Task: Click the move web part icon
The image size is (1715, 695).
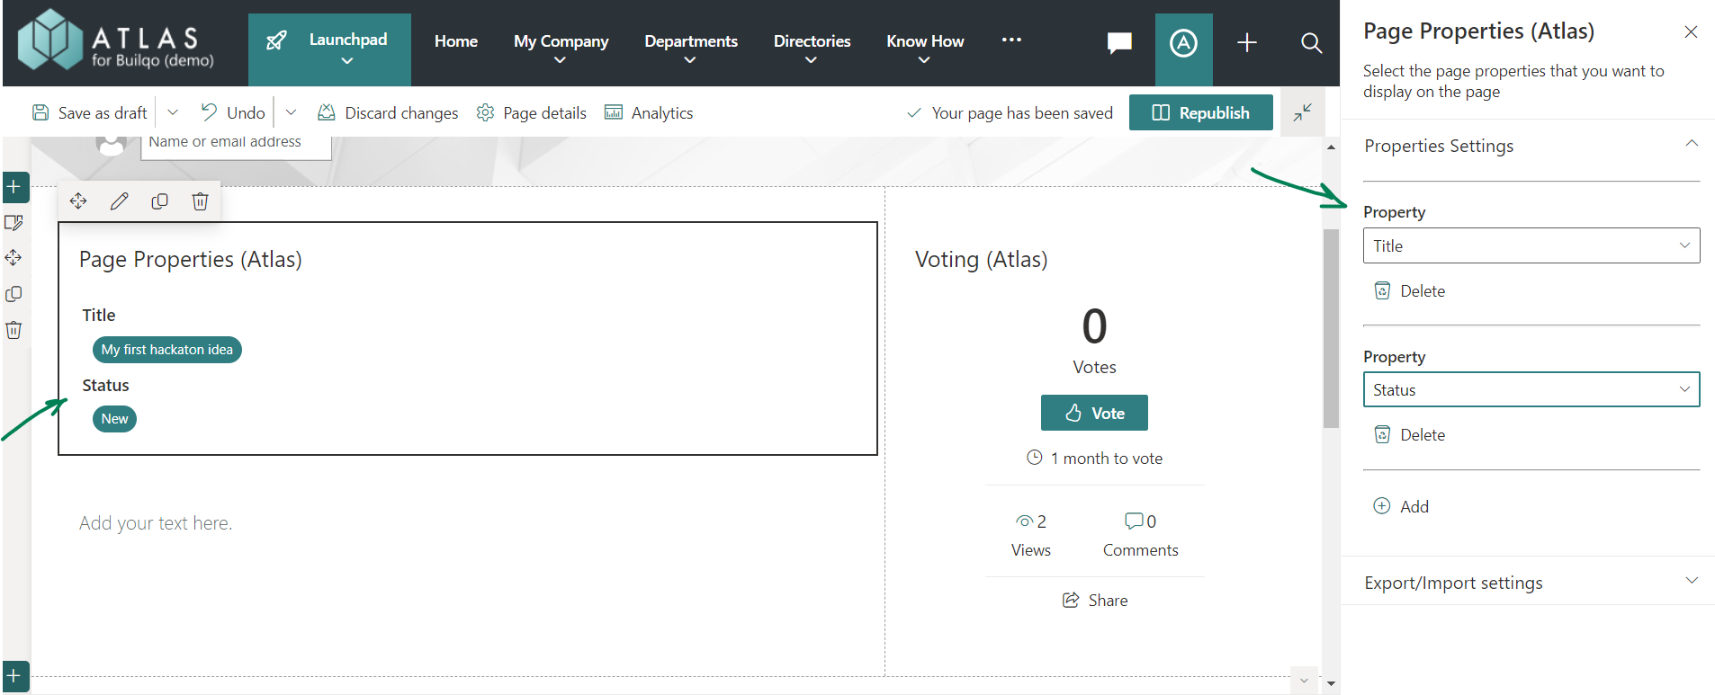Action: (78, 201)
